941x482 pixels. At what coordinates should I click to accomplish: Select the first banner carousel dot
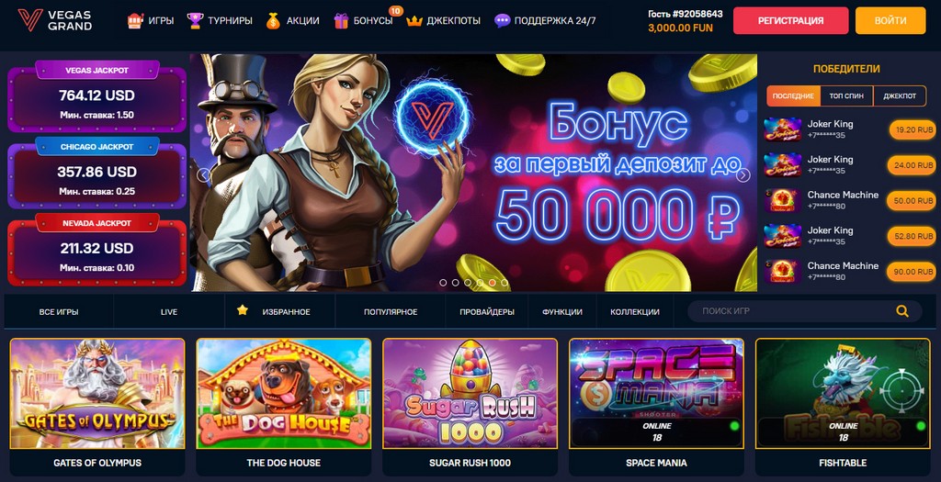point(443,283)
